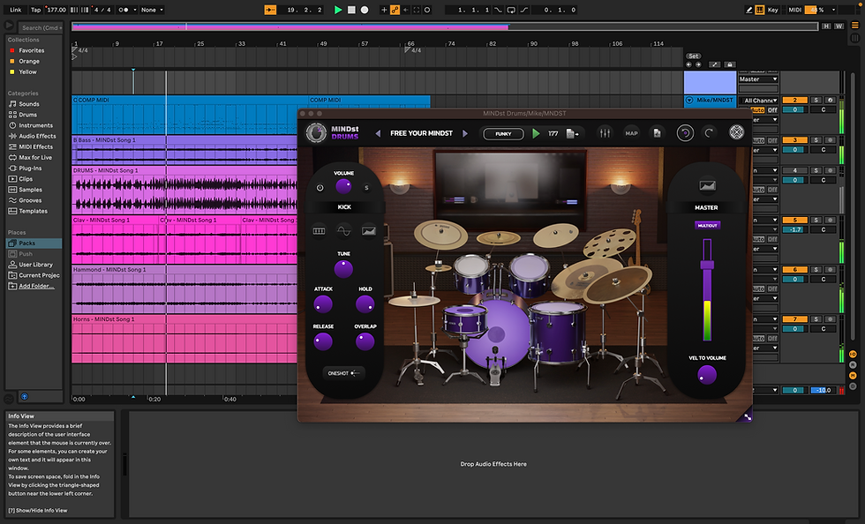This screenshot has height=524, width=865.
Task: Open the quantization None dropdown
Action: tap(152, 10)
